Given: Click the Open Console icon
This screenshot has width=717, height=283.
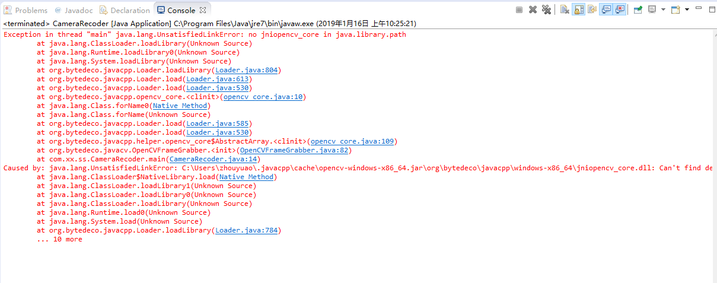Looking at the screenshot, I should 675,9.
